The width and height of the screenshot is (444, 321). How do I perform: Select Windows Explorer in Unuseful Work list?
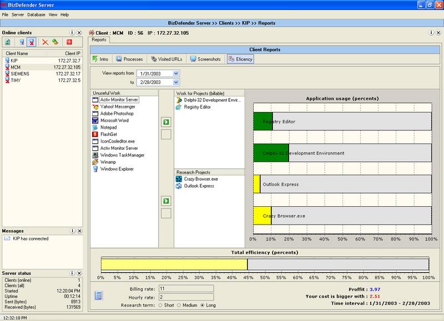117,169
